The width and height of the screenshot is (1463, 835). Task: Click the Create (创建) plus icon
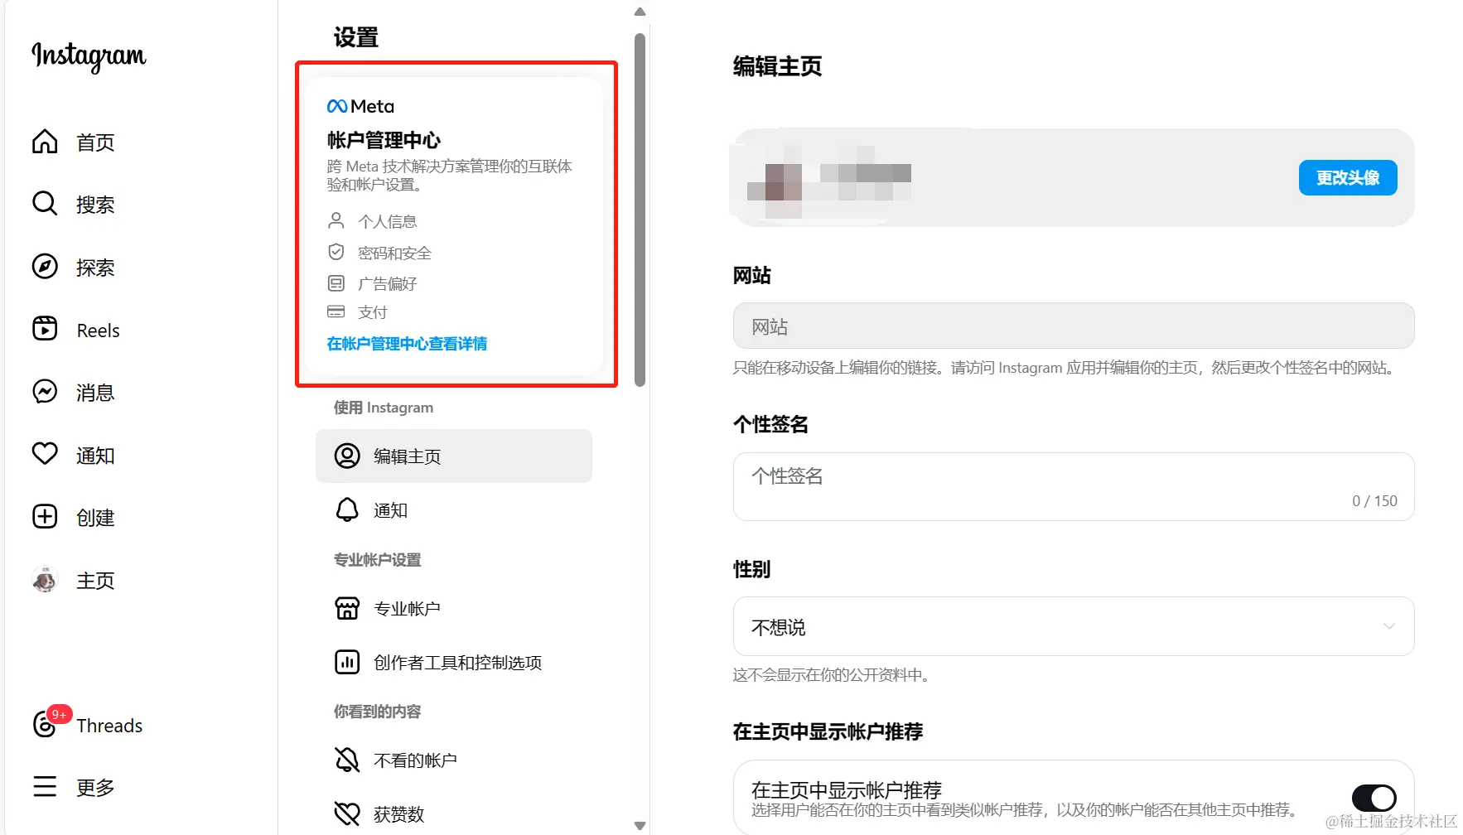tap(45, 517)
